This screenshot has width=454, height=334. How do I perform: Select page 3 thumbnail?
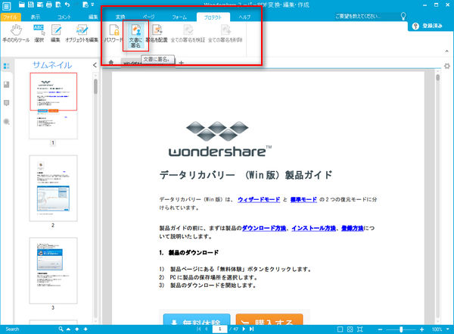click(53, 270)
